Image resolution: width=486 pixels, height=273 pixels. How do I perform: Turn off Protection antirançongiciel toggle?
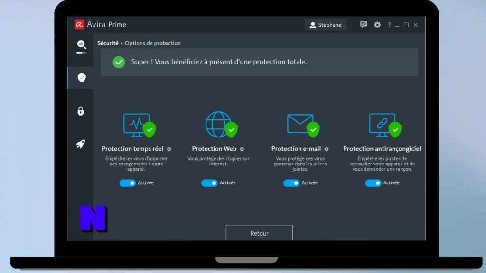coord(373,183)
